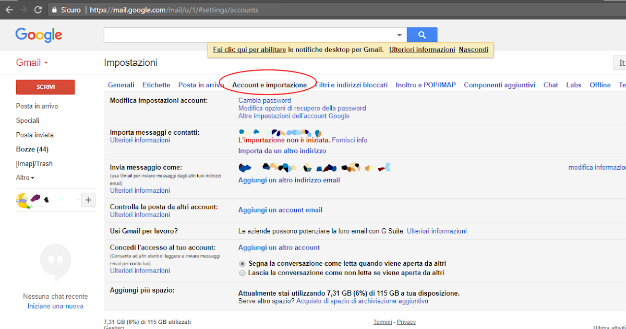Open Modifica opzioni di recupero della password
Image resolution: width=626 pixels, height=329 pixels.
pyautogui.click(x=302, y=108)
